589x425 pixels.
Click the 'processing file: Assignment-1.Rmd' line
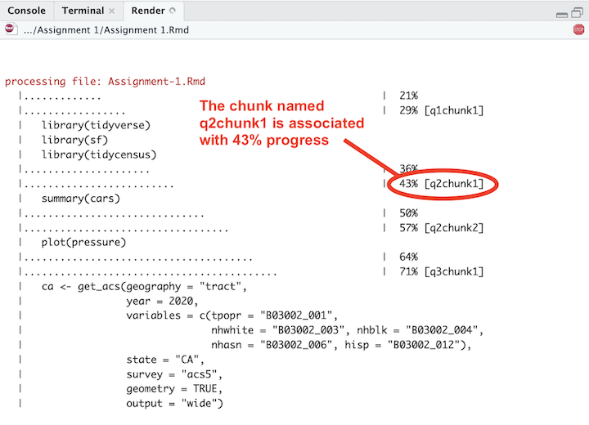tap(106, 82)
